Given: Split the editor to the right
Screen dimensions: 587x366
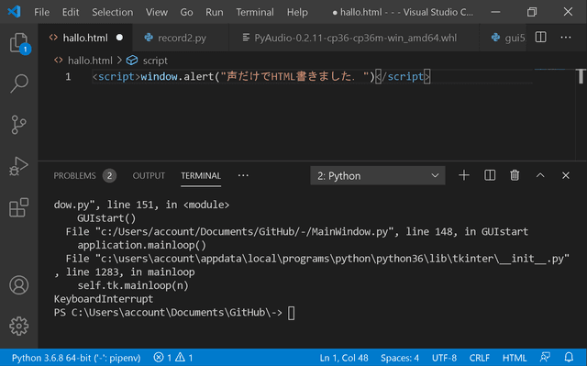Looking at the screenshot, I should 540,37.
